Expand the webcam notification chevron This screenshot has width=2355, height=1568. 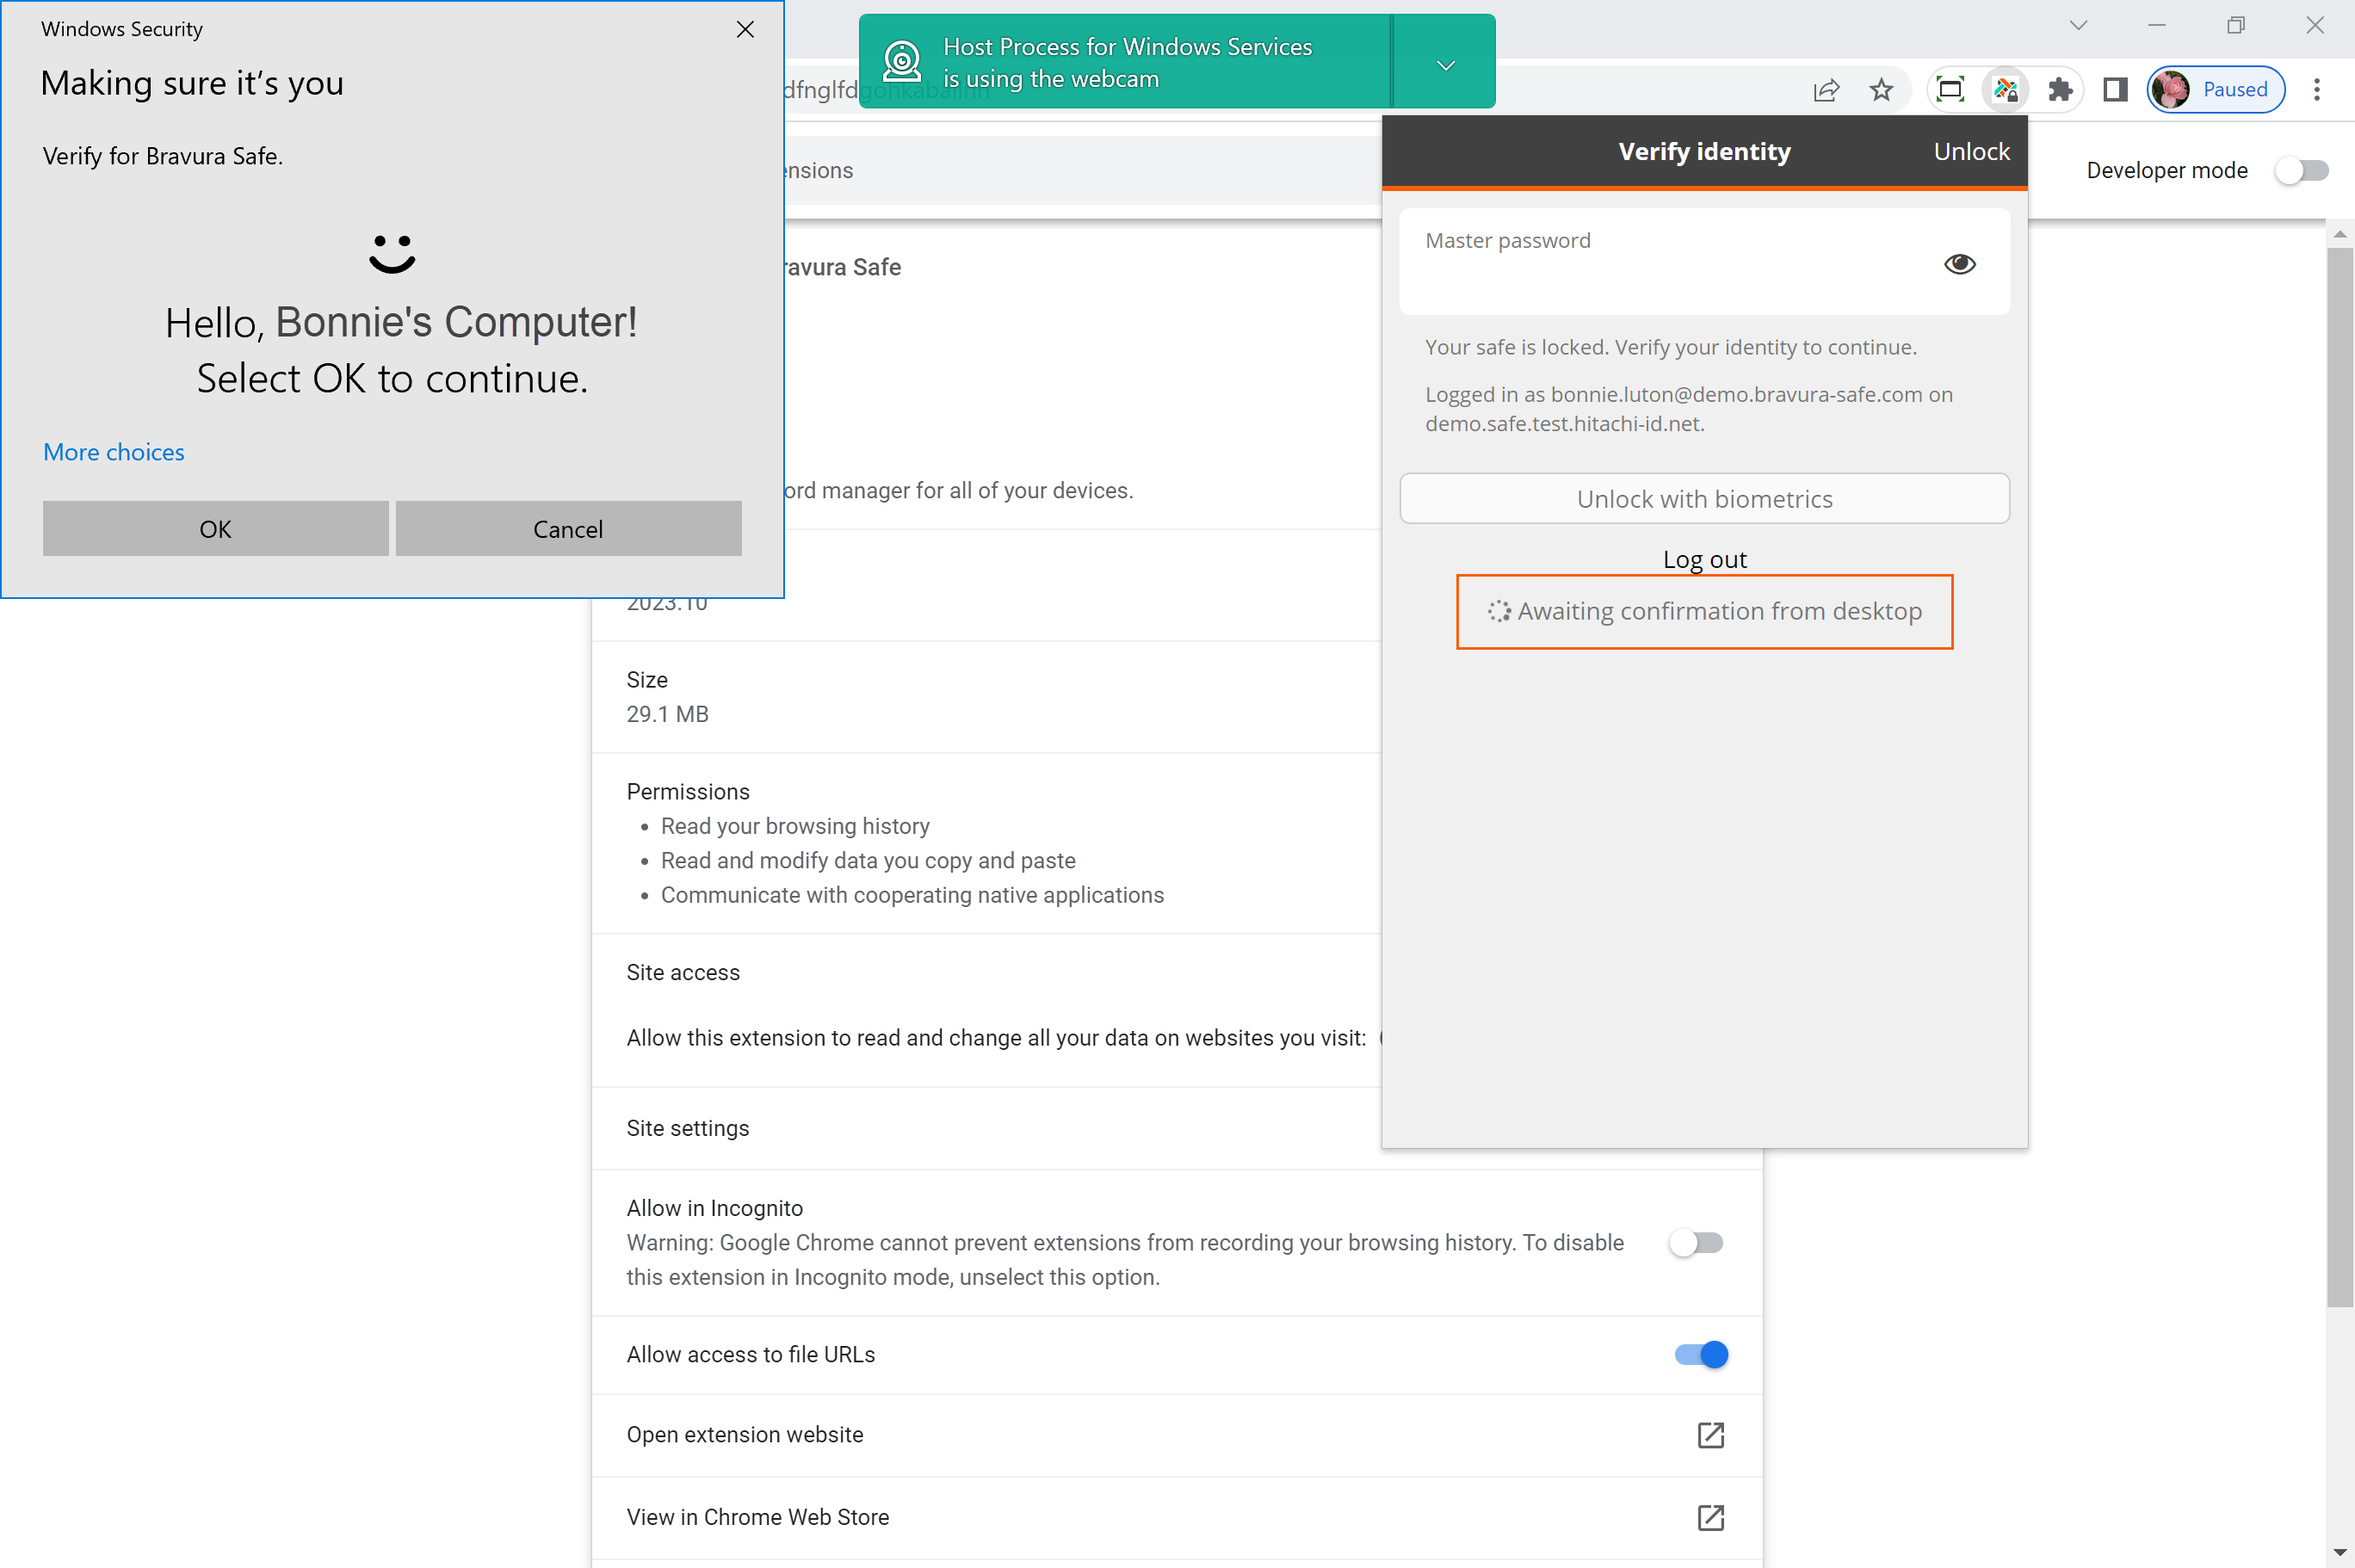click(x=1445, y=65)
